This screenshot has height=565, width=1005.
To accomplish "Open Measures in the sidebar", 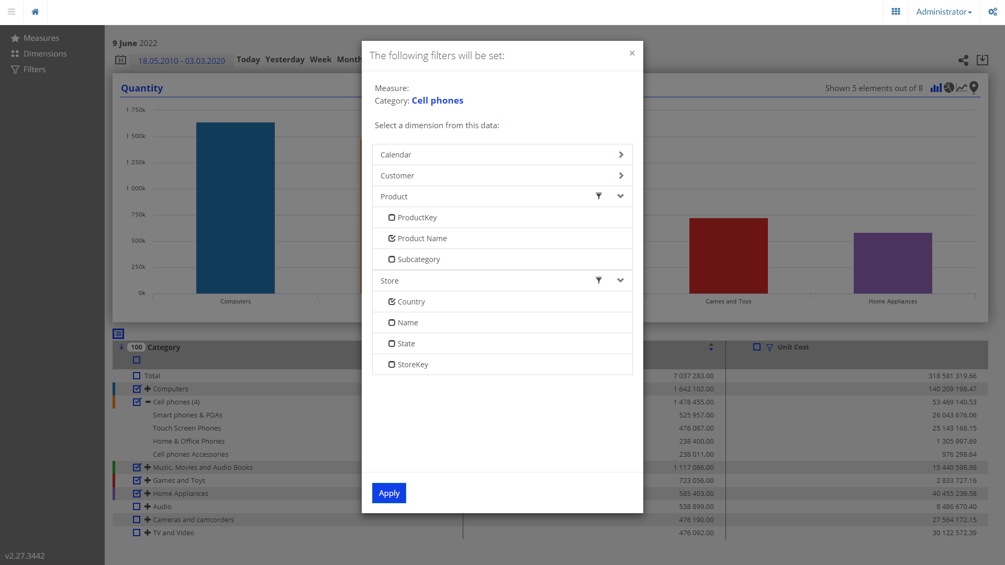I will coord(41,38).
